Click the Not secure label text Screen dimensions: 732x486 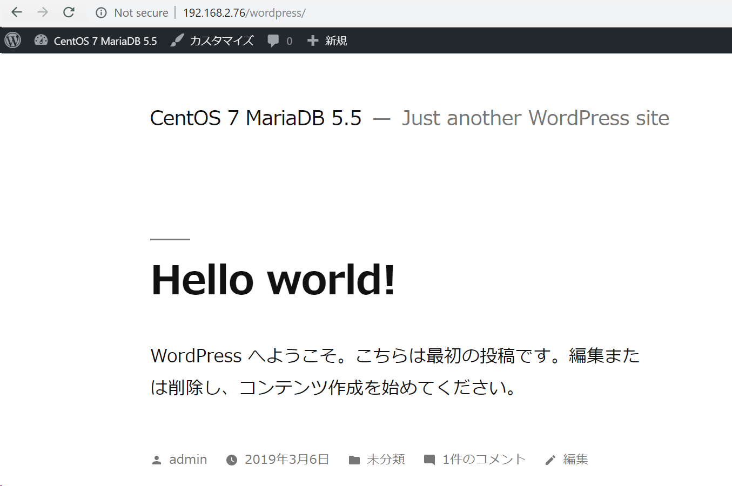142,12
